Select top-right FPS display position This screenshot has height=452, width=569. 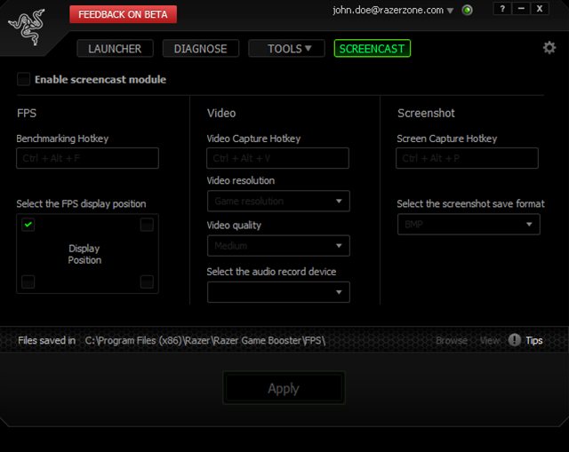[147, 226]
